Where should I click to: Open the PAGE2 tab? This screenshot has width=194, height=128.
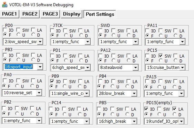pos(30,14)
